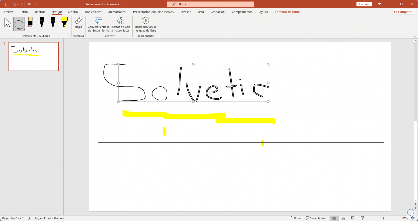Select the black pen beside the eraser
This screenshot has width=418, height=221.
pos(42,22)
